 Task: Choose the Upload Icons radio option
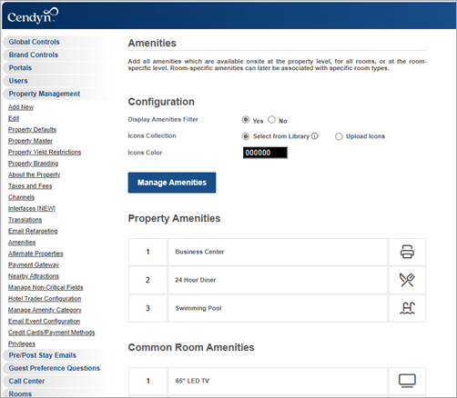tap(339, 136)
